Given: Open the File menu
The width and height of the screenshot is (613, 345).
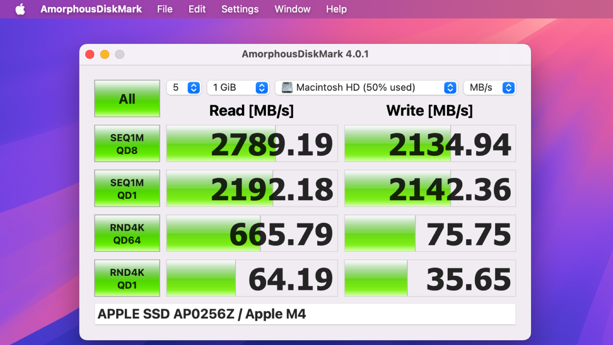Looking at the screenshot, I should [165, 9].
